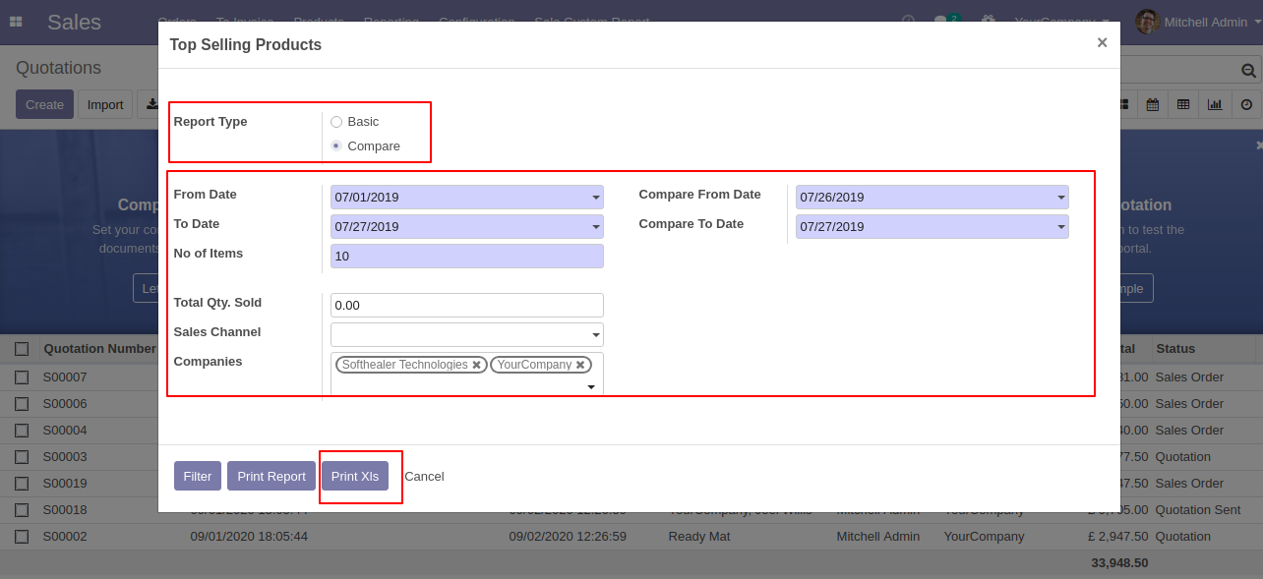Open quotation S00006 row
The image size is (1263, 579).
(x=631, y=404)
